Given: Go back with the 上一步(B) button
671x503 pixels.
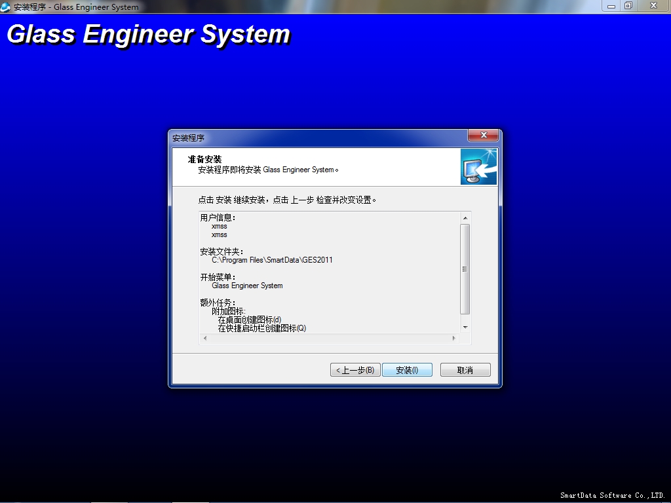Looking at the screenshot, I should [x=355, y=370].
